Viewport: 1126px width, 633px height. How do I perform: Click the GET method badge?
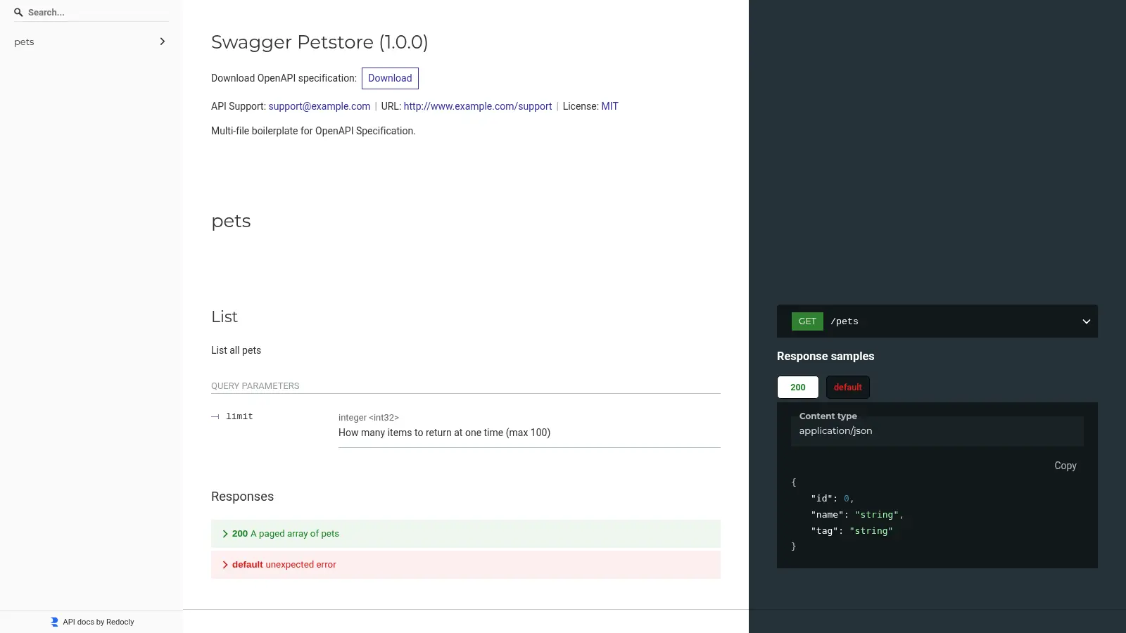(807, 321)
